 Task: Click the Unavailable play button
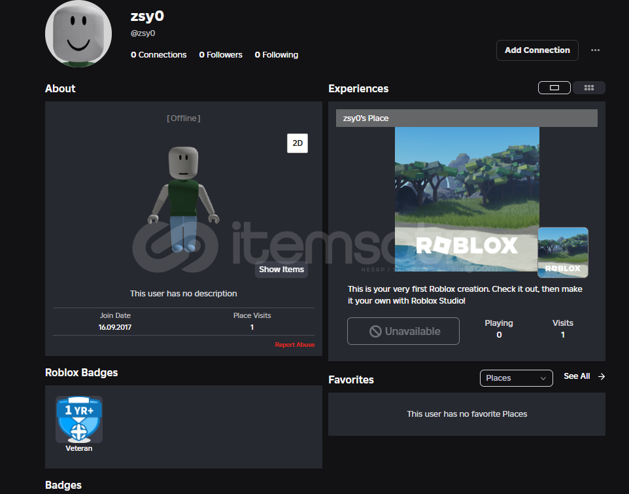click(x=403, y=331)
